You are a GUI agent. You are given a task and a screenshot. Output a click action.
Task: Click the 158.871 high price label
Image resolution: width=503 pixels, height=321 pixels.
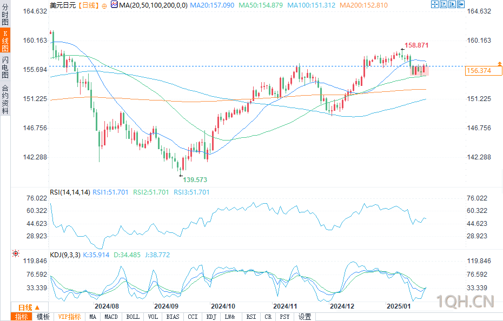coord(416,45)
